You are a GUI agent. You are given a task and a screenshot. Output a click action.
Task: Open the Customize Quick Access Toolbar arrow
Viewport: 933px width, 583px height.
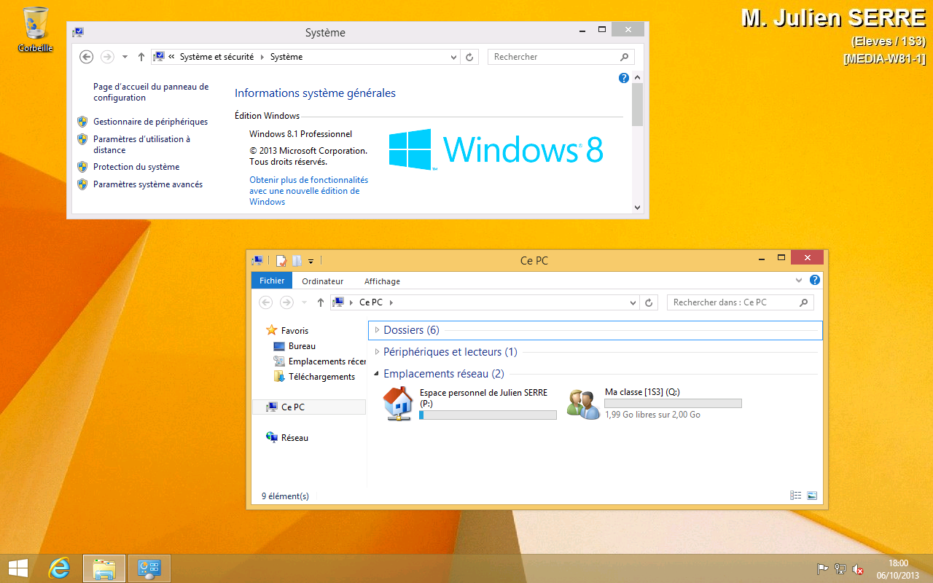pyautogui.click(x=311, y=261)
